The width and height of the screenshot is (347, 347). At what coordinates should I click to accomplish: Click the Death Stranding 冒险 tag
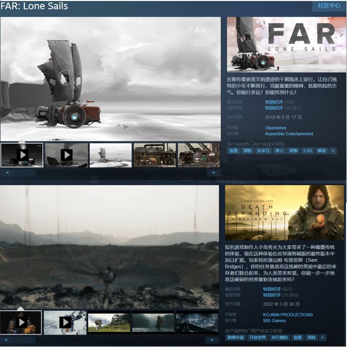(312, 338)
